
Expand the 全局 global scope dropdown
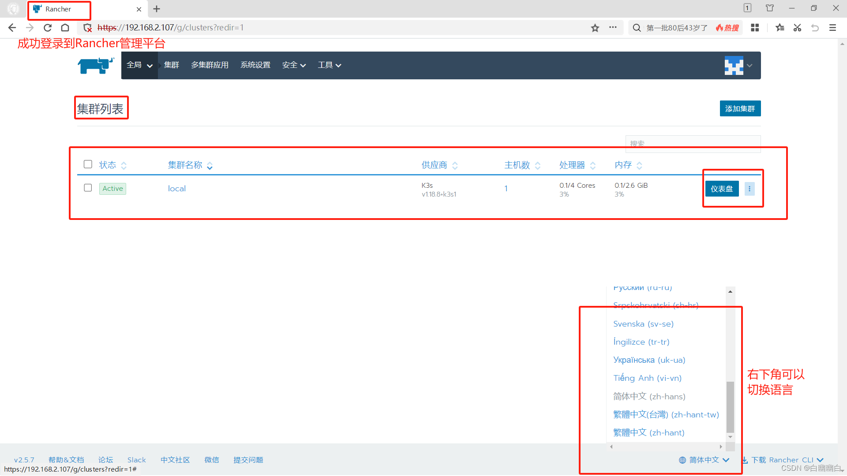coord(139,65)
